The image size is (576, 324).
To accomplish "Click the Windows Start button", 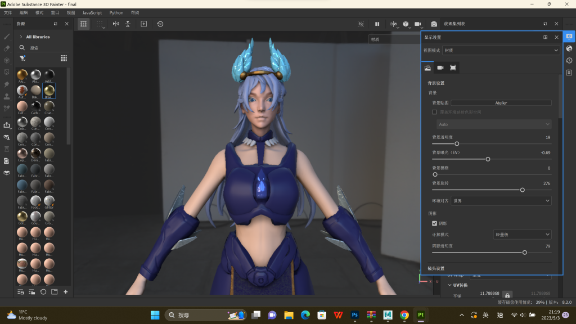I will [155, 315].
